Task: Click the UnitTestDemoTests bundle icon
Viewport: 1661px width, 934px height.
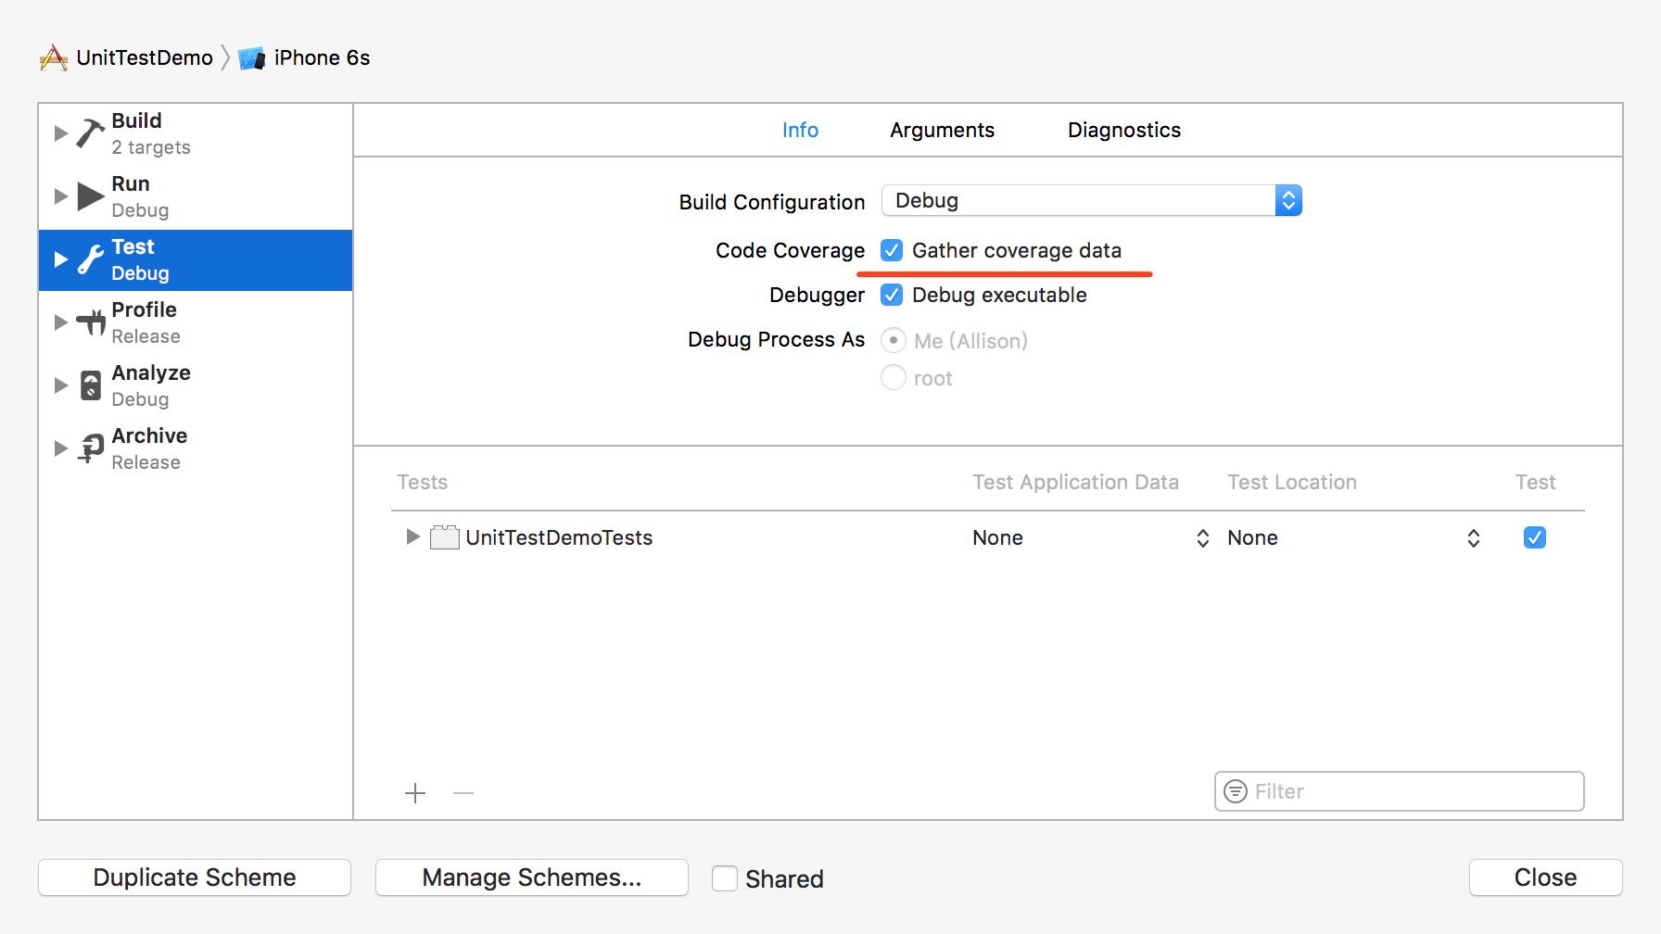Action: [445, 537]
